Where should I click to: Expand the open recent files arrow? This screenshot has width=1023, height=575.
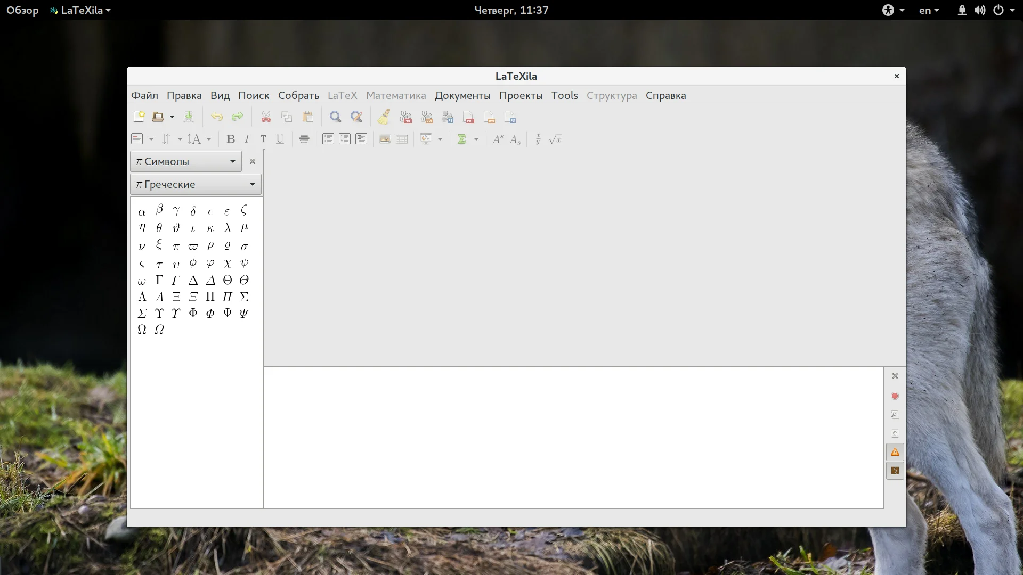point(172,117)
